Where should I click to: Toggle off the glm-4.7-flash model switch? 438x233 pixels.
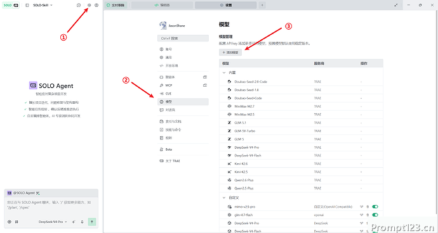375,215
